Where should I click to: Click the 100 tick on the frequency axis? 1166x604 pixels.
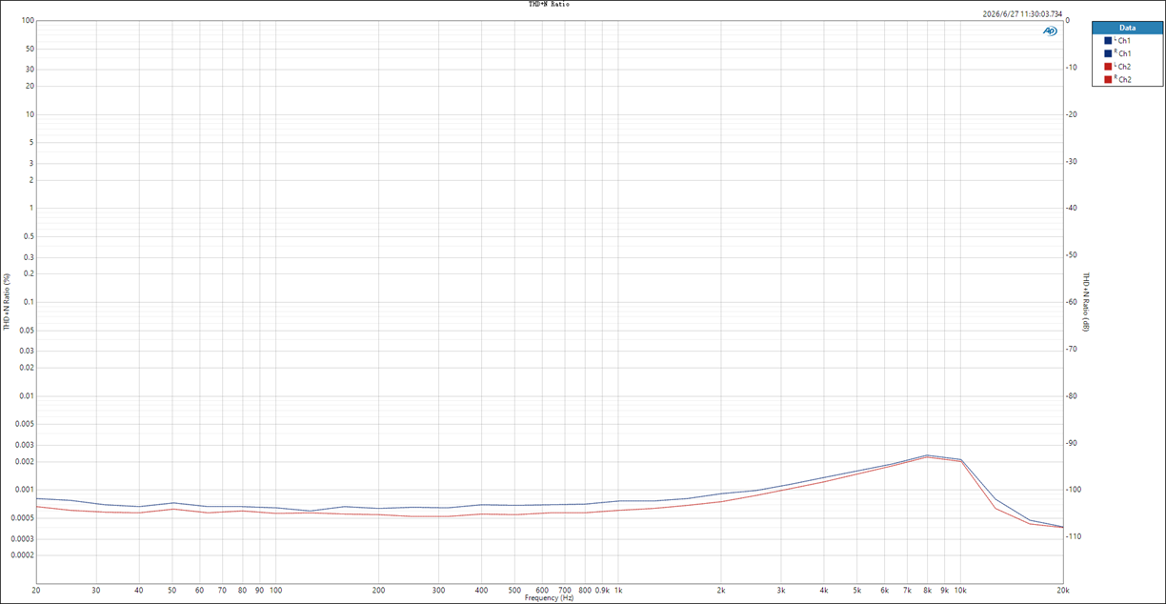(275, 591)
